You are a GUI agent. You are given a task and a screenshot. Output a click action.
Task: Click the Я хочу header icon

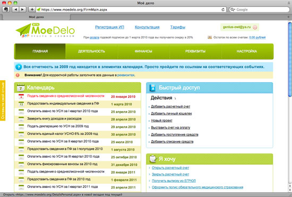[x=153, y=159]
